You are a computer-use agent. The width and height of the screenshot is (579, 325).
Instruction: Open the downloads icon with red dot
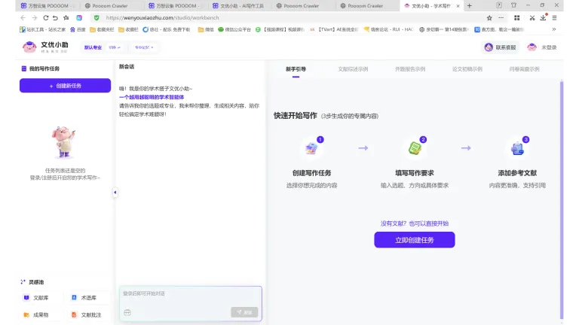(x=543, y=17)
